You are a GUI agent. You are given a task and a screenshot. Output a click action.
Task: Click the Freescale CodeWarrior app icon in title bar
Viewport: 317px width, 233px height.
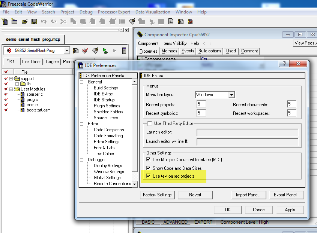tap(3, 4)
